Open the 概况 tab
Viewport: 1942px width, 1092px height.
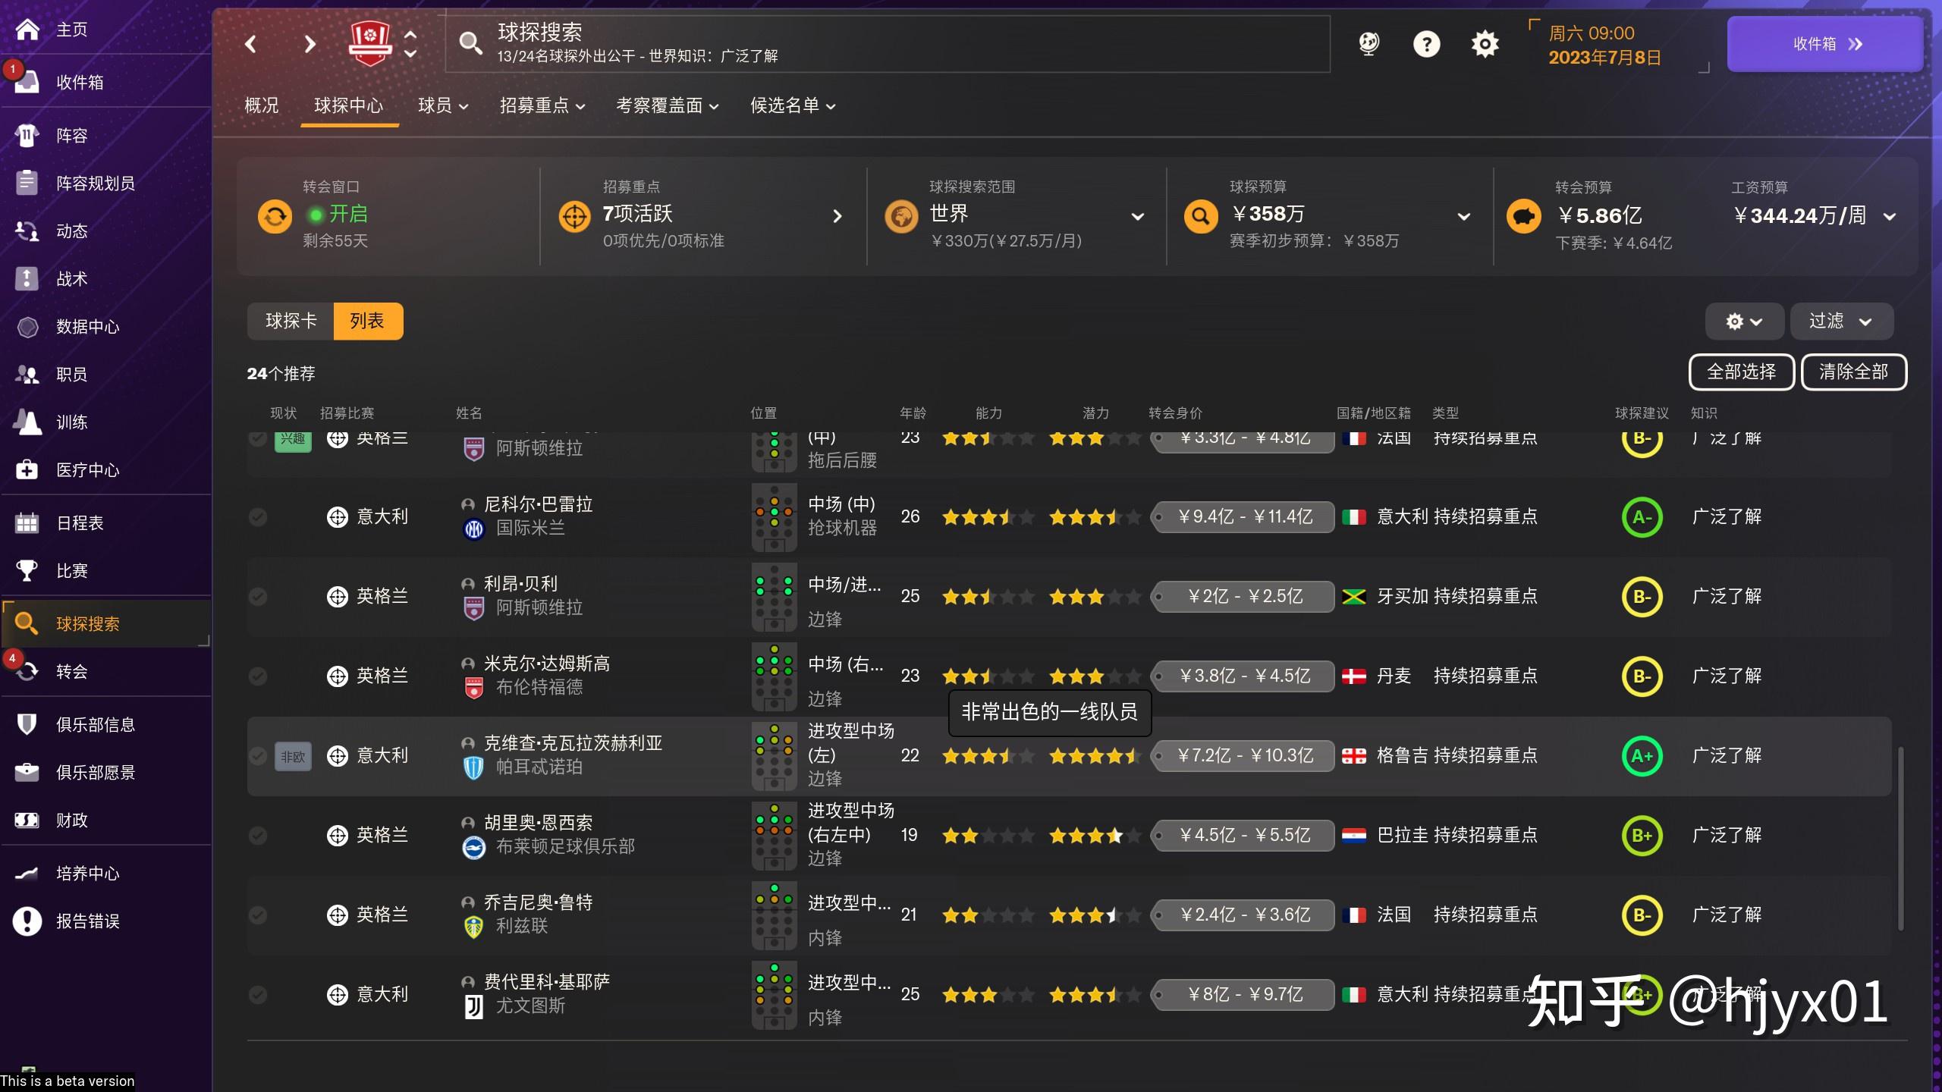(262, 105)
